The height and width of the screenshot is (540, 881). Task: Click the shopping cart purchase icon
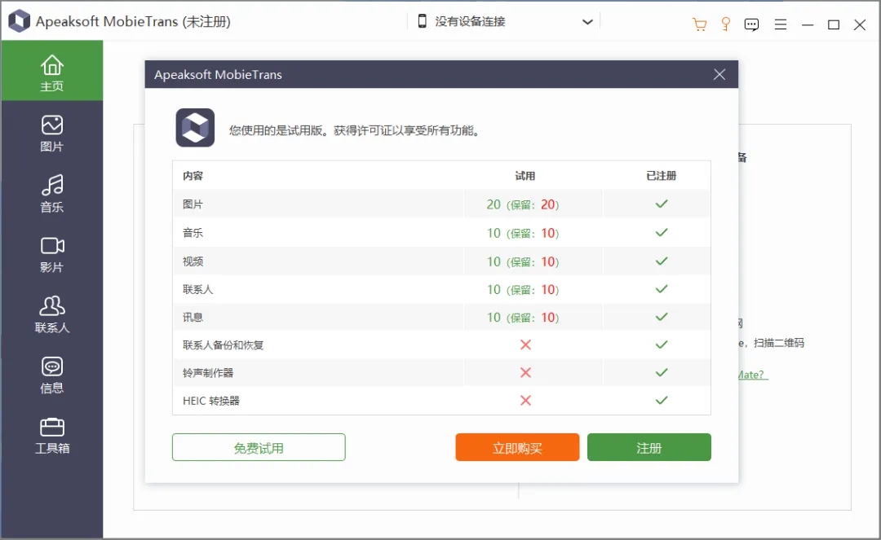(699, 24)
